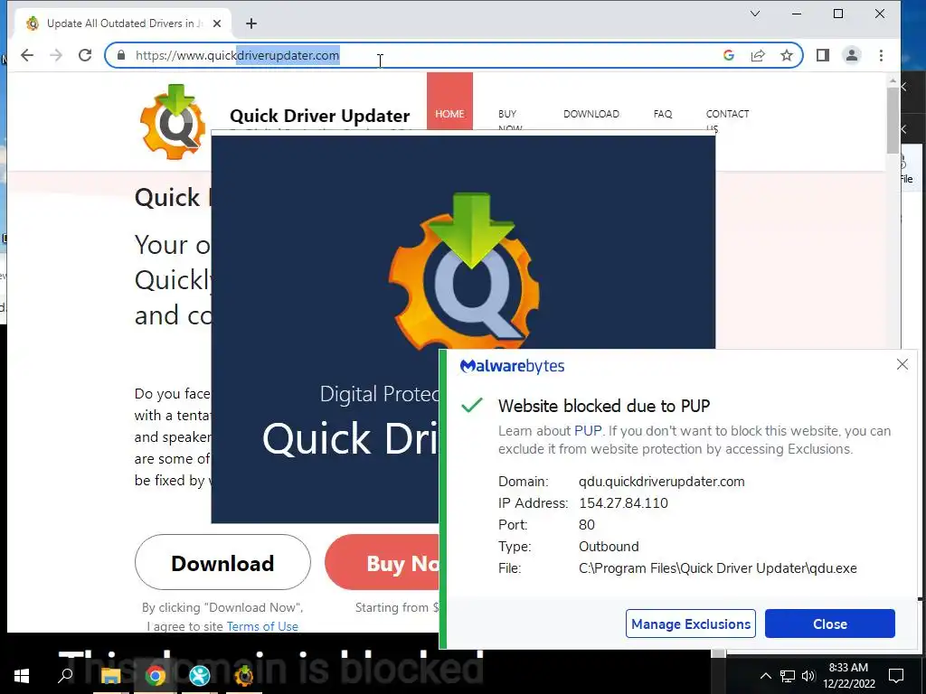Screen dimensions: 926x694
Task: Reload the page with the refresh icon
Action: click(85, 55)
